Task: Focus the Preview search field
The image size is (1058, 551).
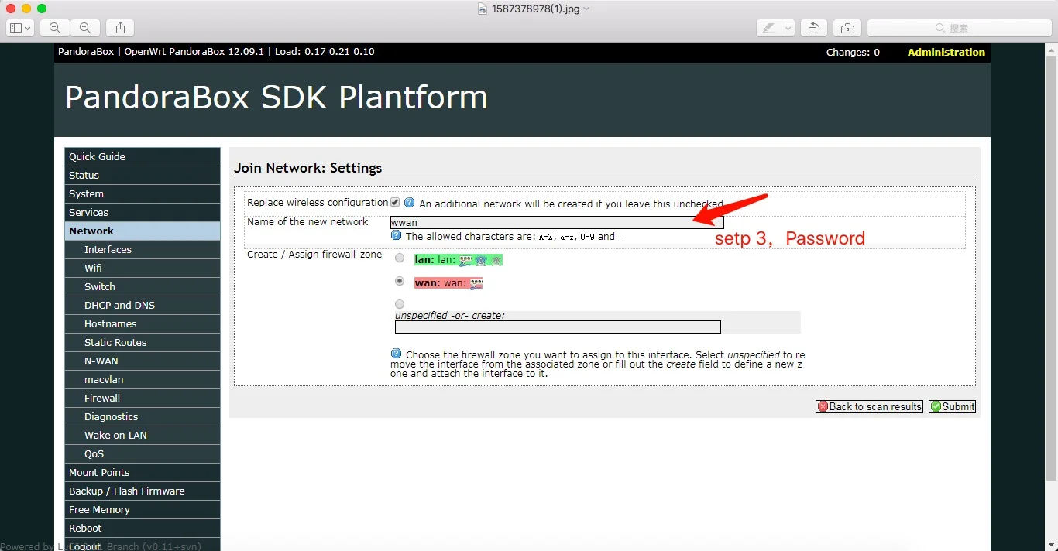Action: [x=959, y=28]
